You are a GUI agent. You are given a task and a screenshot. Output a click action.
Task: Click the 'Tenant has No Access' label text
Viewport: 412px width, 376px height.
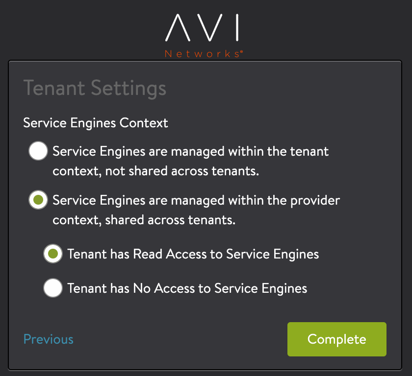pyautogui.click(x=187, y=288)
